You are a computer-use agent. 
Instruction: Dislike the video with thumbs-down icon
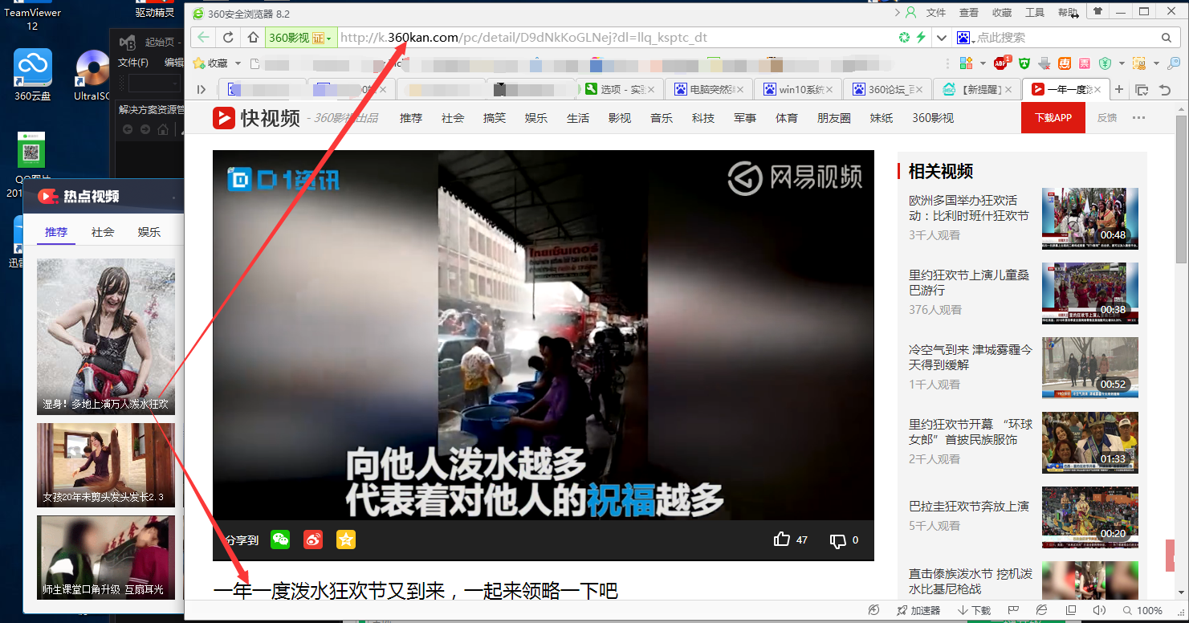837,540
